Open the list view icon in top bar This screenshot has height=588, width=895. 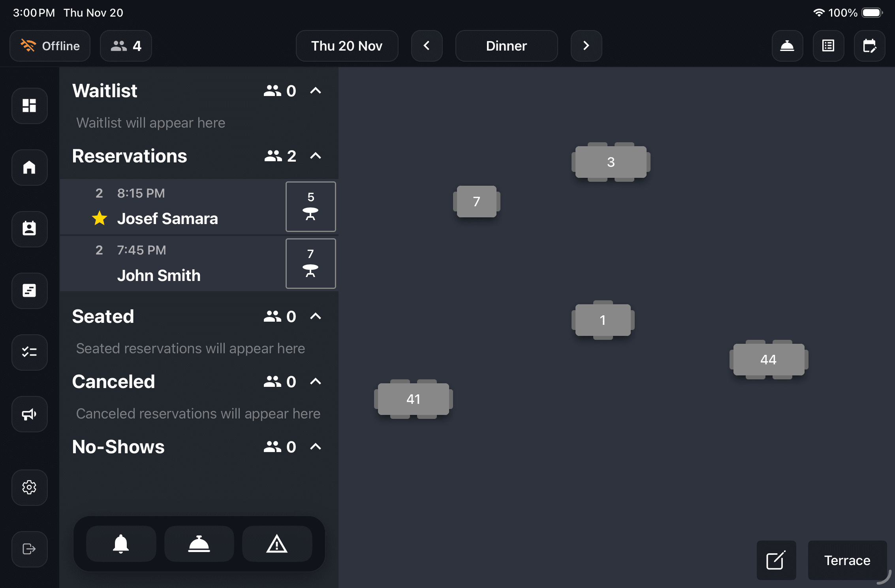click(x=828, y=46)
